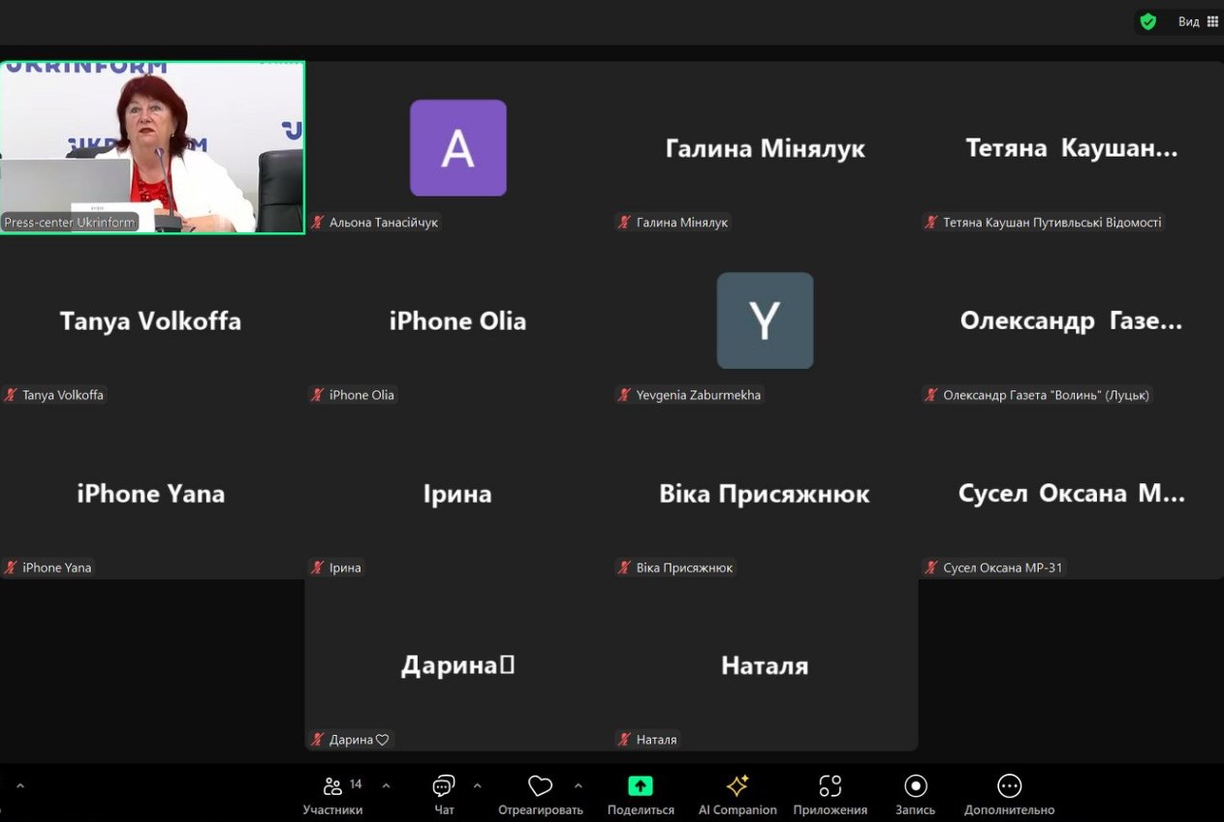Click muted mic icon beside Галина Мінялук label
Screen dimensions: 1224x822
pos(625,223)
